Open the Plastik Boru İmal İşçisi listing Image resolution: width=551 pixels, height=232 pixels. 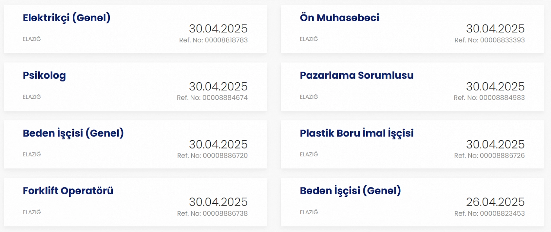(357, 133)
